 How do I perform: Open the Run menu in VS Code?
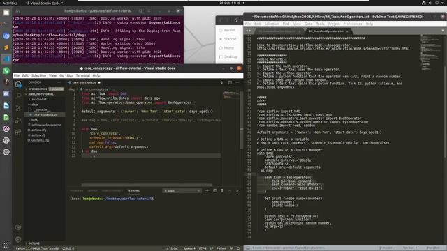tap(70, 75)
